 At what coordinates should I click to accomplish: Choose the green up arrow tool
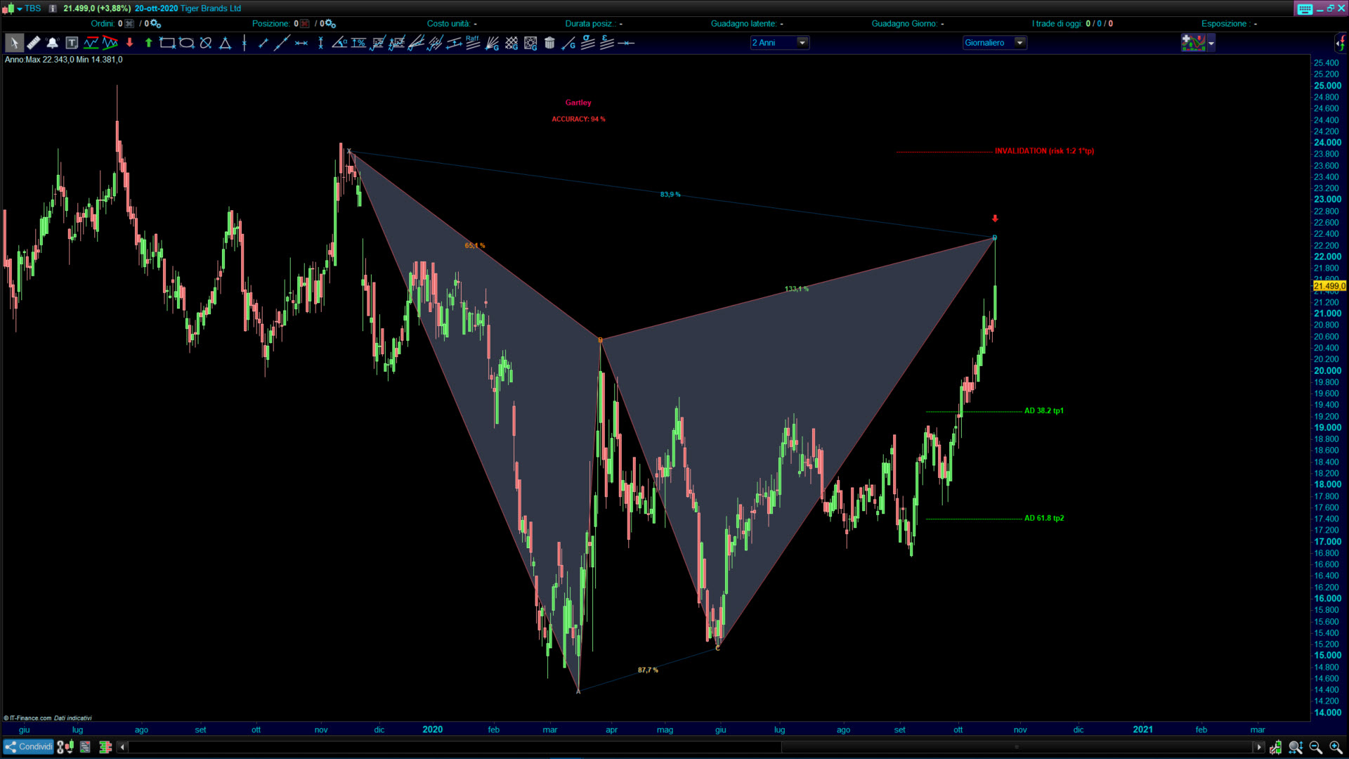pos(148,43)
